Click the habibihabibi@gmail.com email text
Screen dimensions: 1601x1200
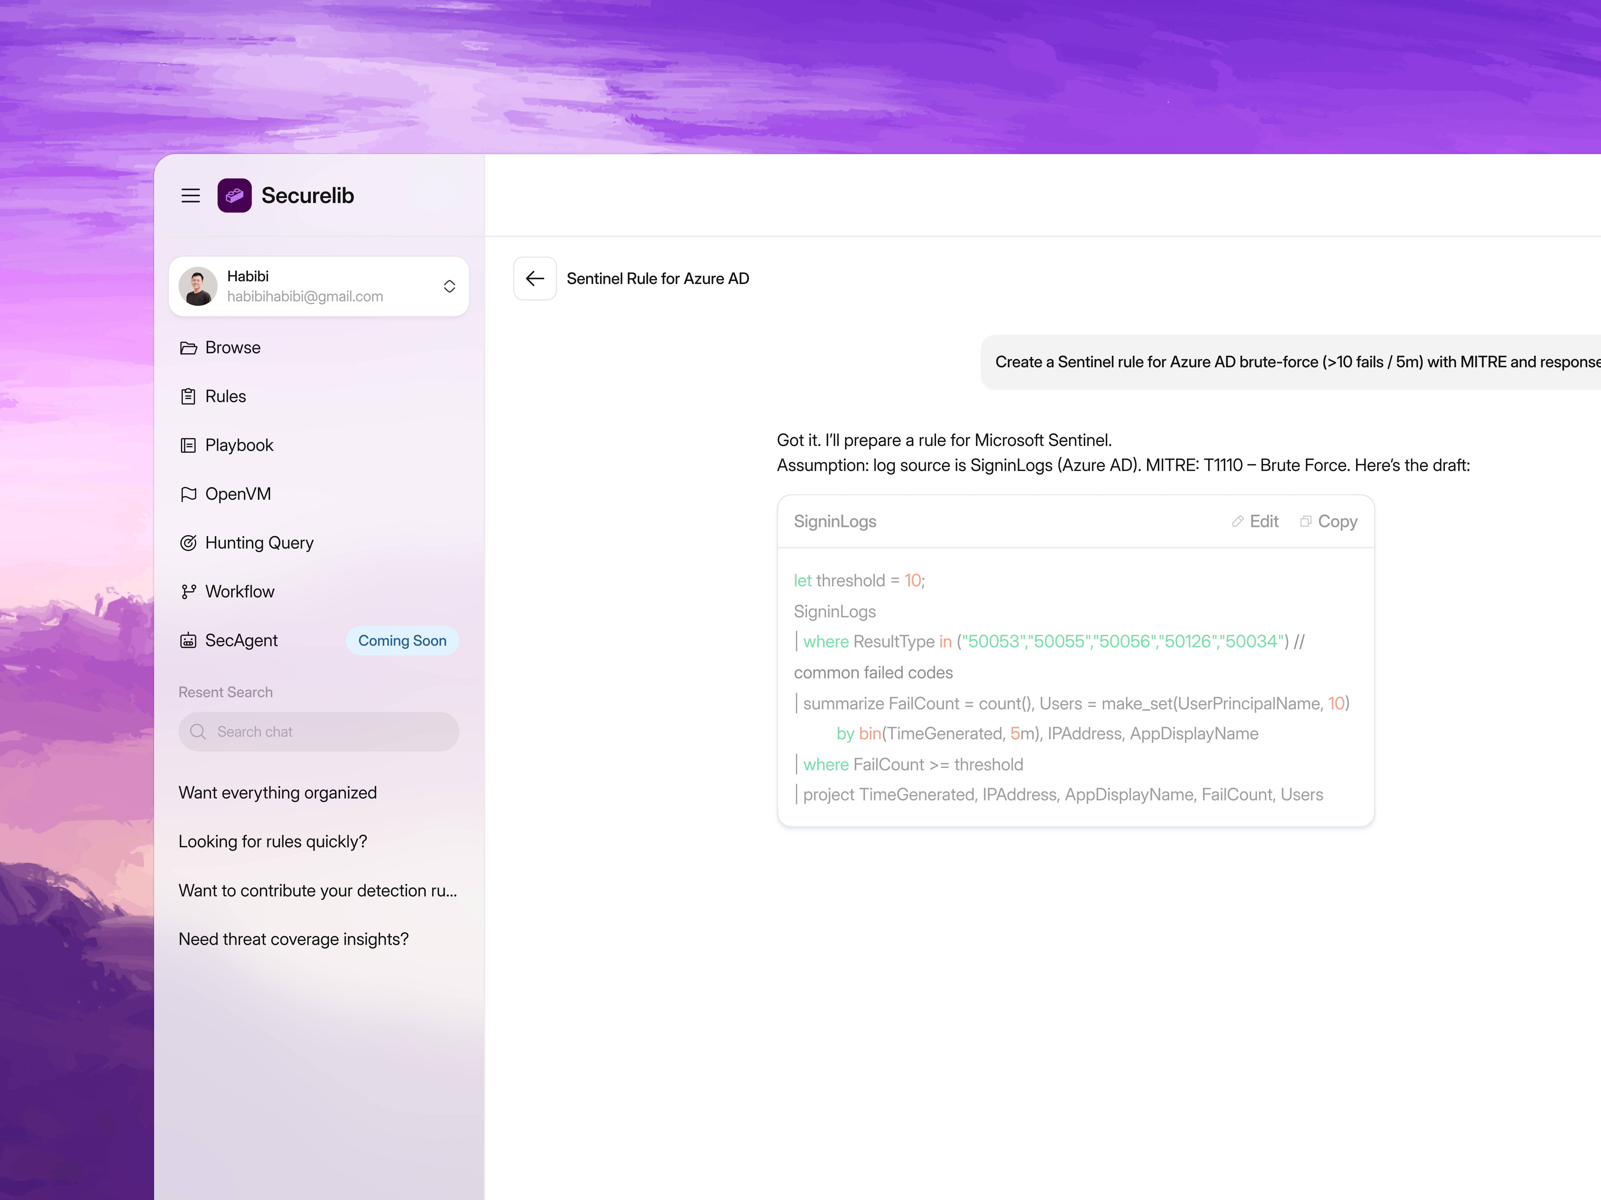click(305, 296)
